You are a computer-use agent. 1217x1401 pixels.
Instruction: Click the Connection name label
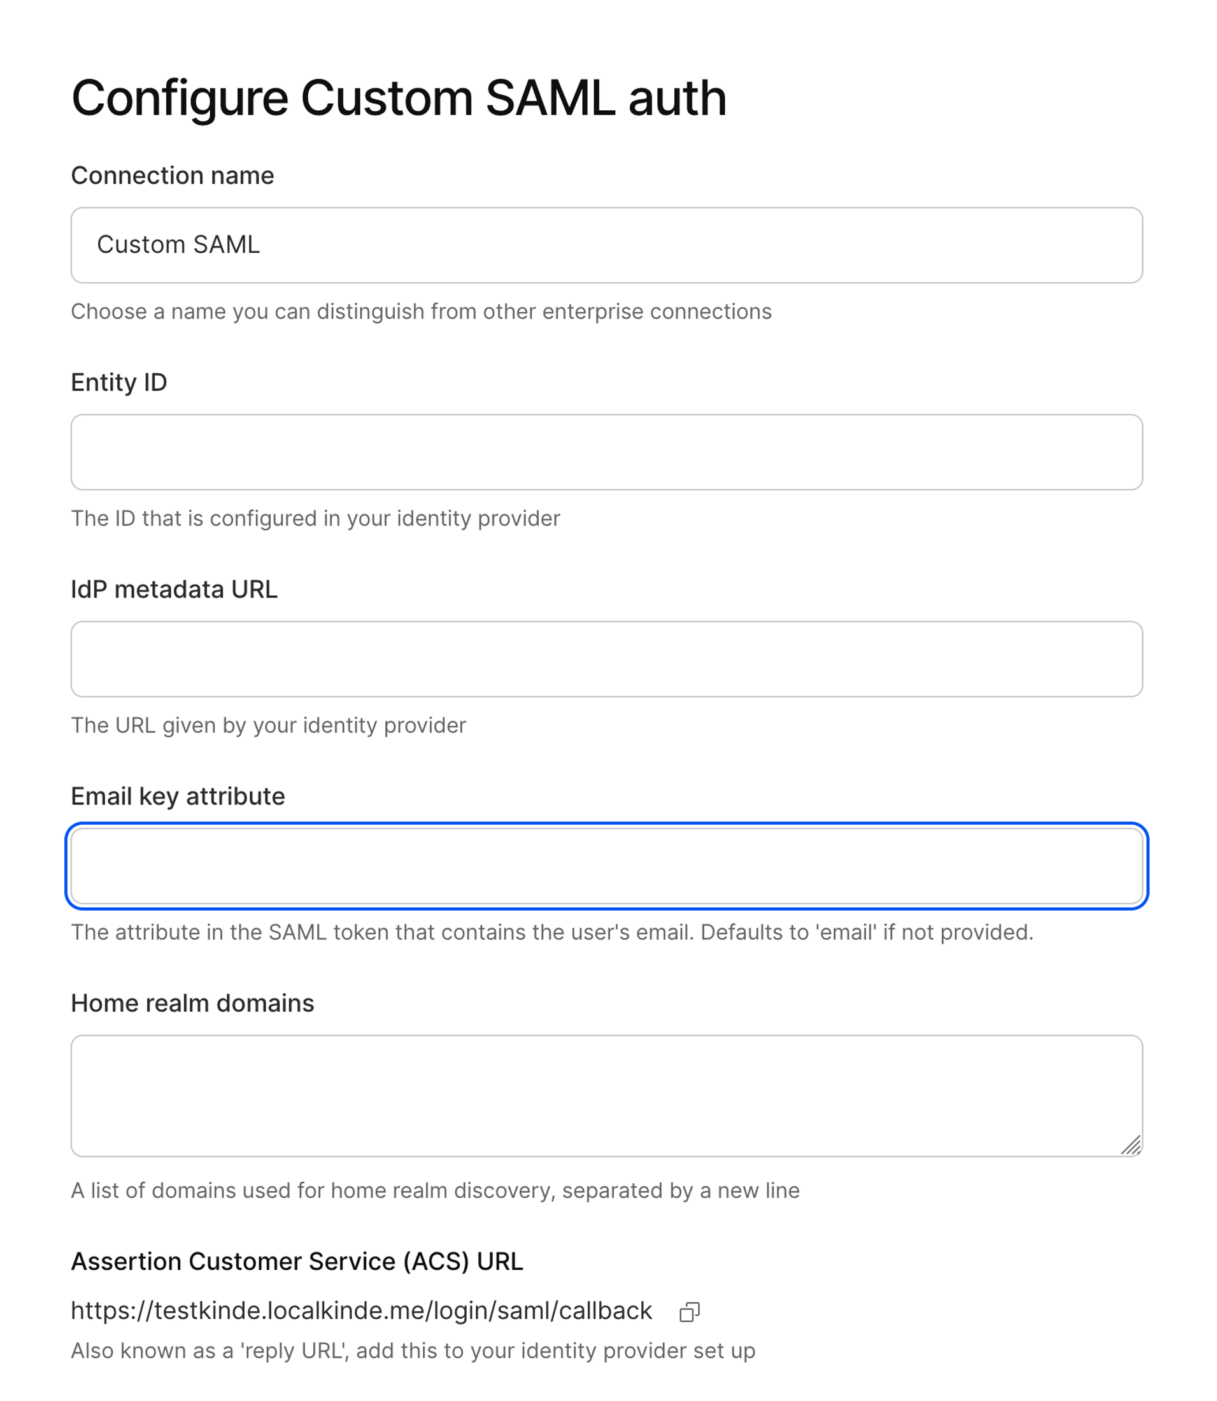[x=173, y=175]
